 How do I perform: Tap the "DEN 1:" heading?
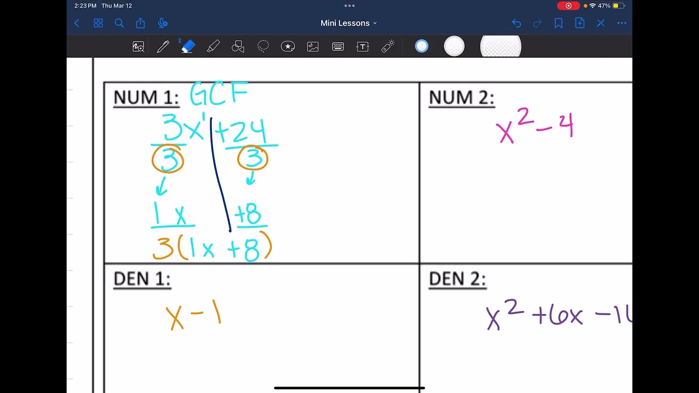pos(142,279)
